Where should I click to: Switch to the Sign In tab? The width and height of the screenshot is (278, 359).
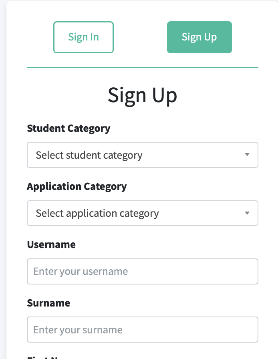pyautogui.click(x=83, y=37)
